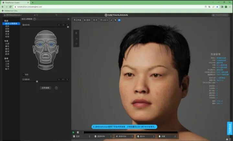Select 皮肤 under the face section

7,29
